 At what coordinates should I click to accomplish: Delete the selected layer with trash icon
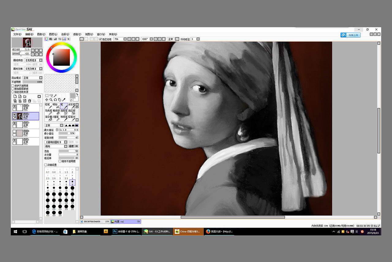30,101
